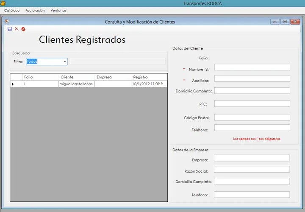305x212 pixels.
Task: Click the Folio cell showing 1
Action: 40,84
